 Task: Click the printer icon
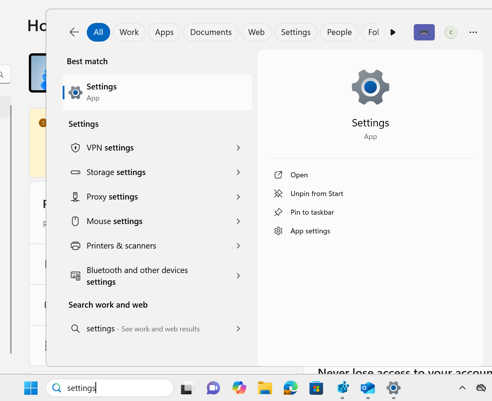point(76,246)
